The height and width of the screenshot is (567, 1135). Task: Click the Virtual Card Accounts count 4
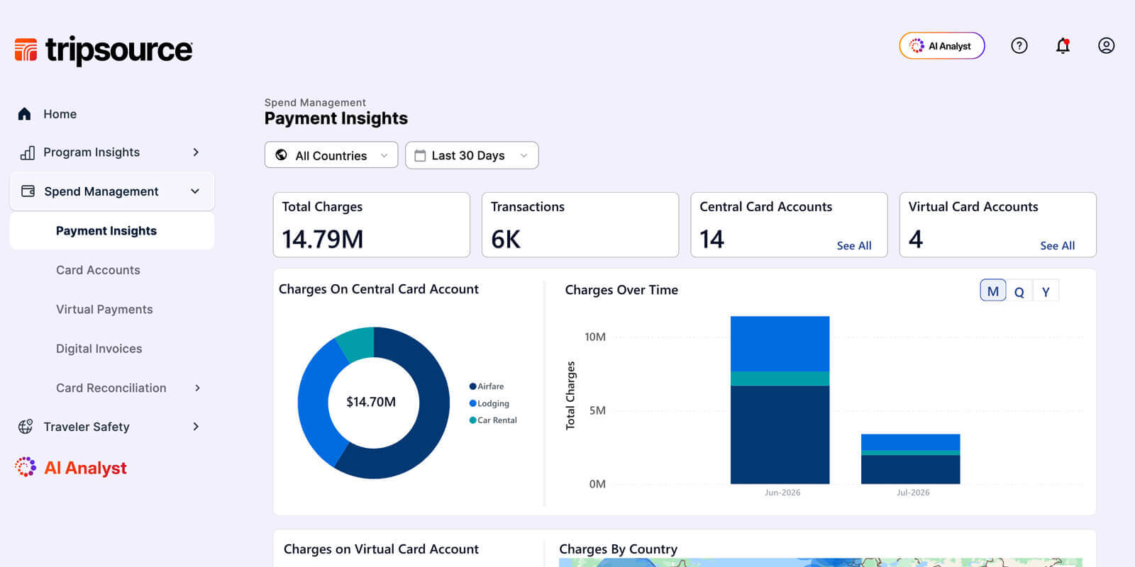click(916, 240)
